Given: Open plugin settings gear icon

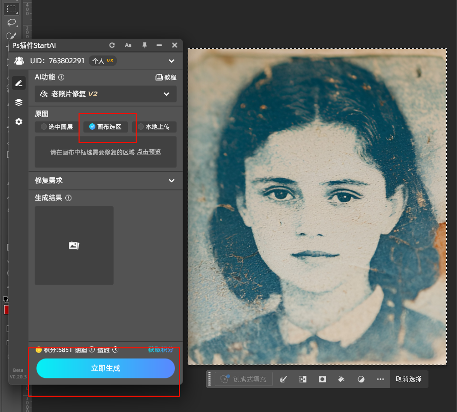Looking at the screenshot, I should pos(19,122).
